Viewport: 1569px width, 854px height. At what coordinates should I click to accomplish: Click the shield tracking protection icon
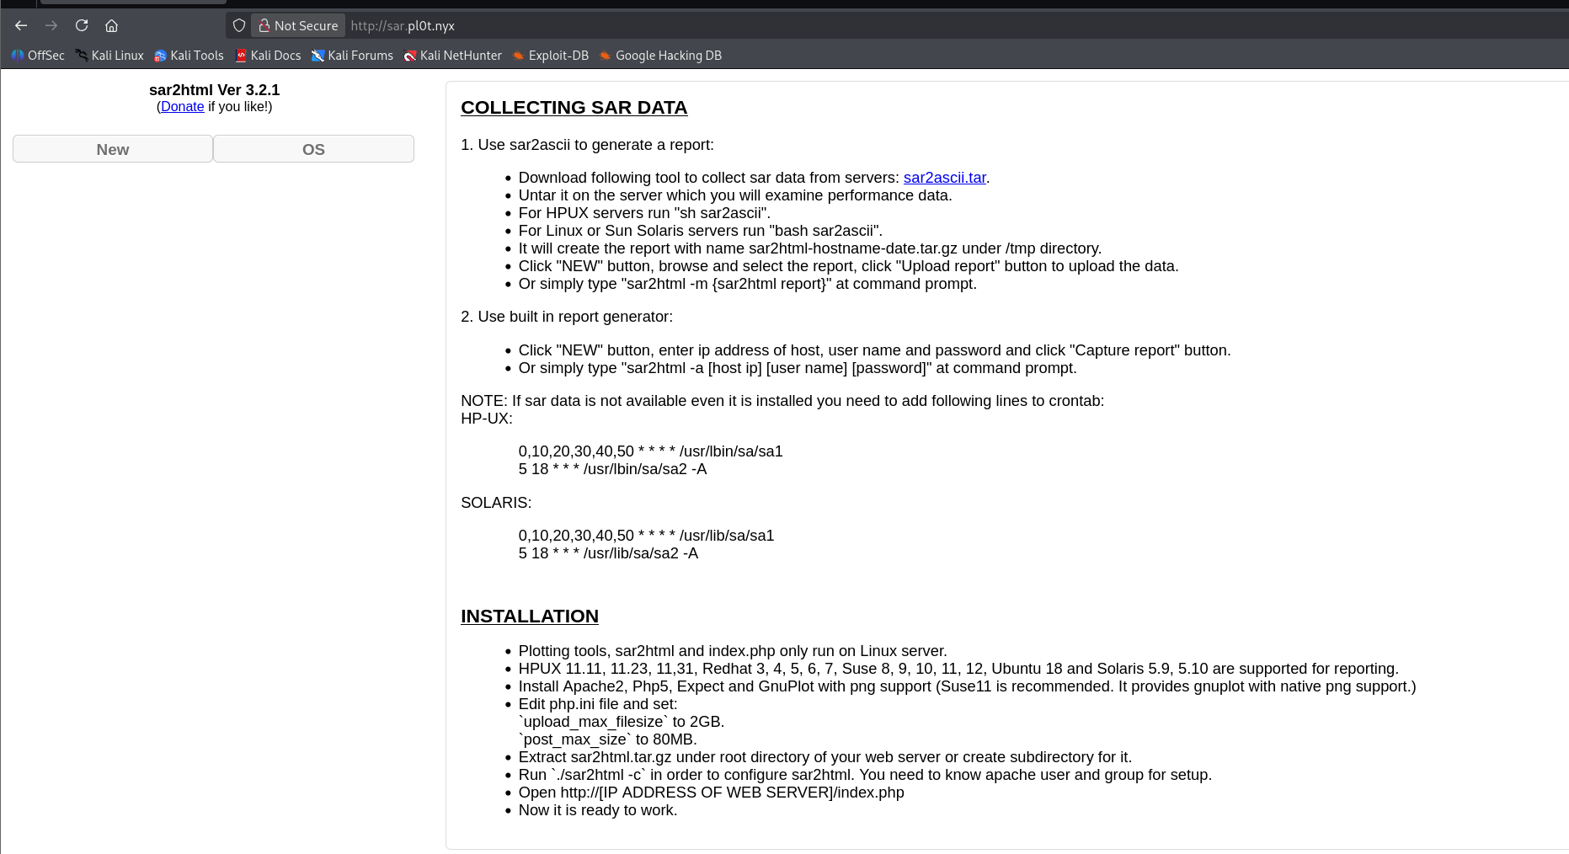[239, 25]
